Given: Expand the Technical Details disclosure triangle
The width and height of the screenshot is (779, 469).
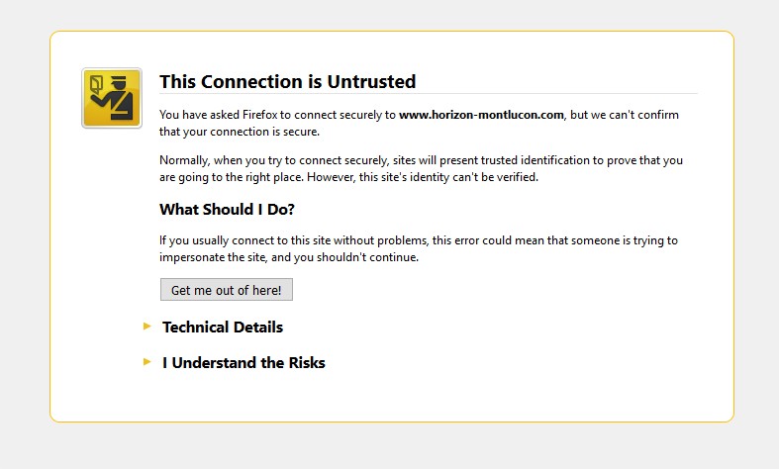Looking at the screenshot, I should [x=147, y=326].
